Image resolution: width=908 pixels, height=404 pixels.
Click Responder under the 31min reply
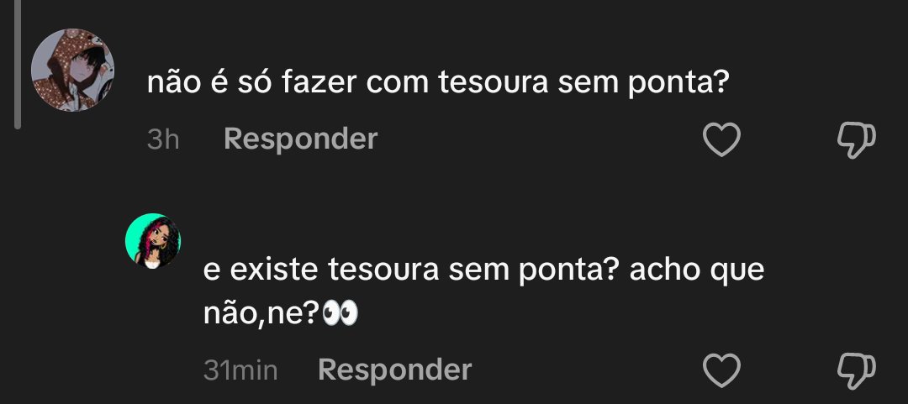pos(395,370)
